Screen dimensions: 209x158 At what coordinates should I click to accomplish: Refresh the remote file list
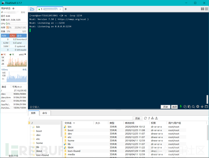(145, 118)
